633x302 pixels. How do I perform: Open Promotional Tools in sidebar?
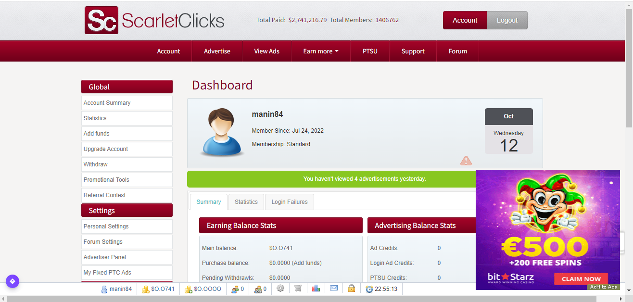[127, 180]
